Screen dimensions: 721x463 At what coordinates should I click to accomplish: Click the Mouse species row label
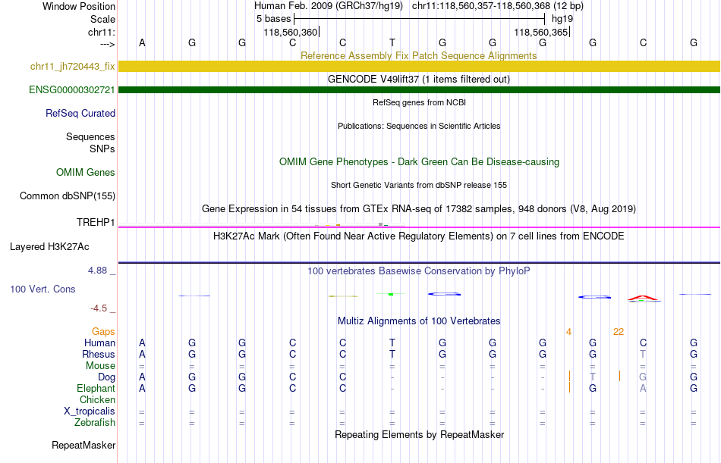(100, 366)
